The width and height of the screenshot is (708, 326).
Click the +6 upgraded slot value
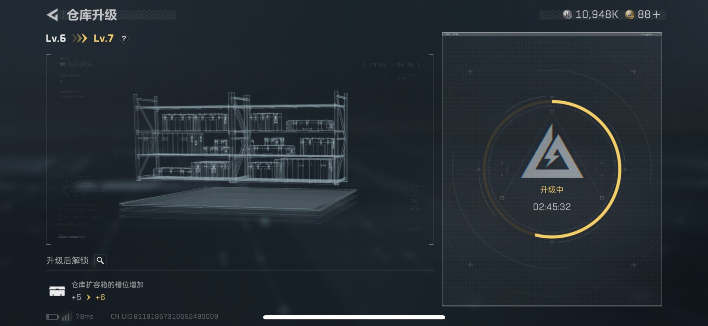tap(100, 297)
